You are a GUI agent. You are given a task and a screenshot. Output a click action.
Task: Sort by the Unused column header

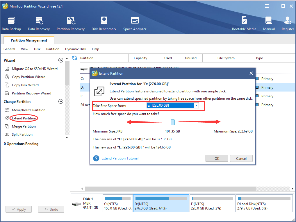191,58
